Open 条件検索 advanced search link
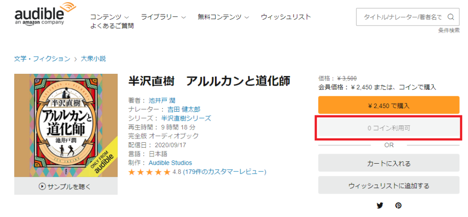This screenshot has width=468, height=217. coord(449,31)
